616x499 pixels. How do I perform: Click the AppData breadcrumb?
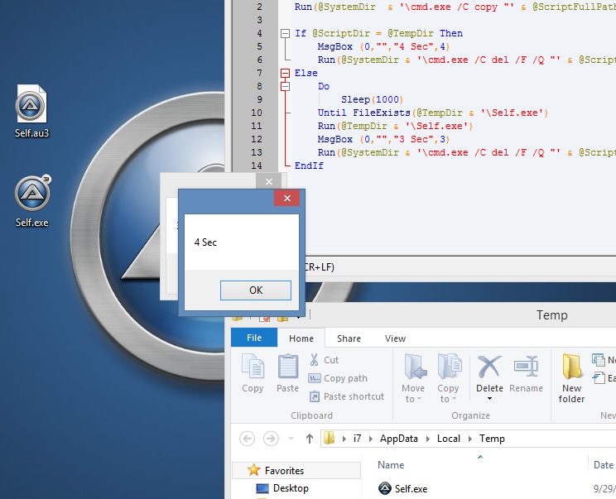399,439
